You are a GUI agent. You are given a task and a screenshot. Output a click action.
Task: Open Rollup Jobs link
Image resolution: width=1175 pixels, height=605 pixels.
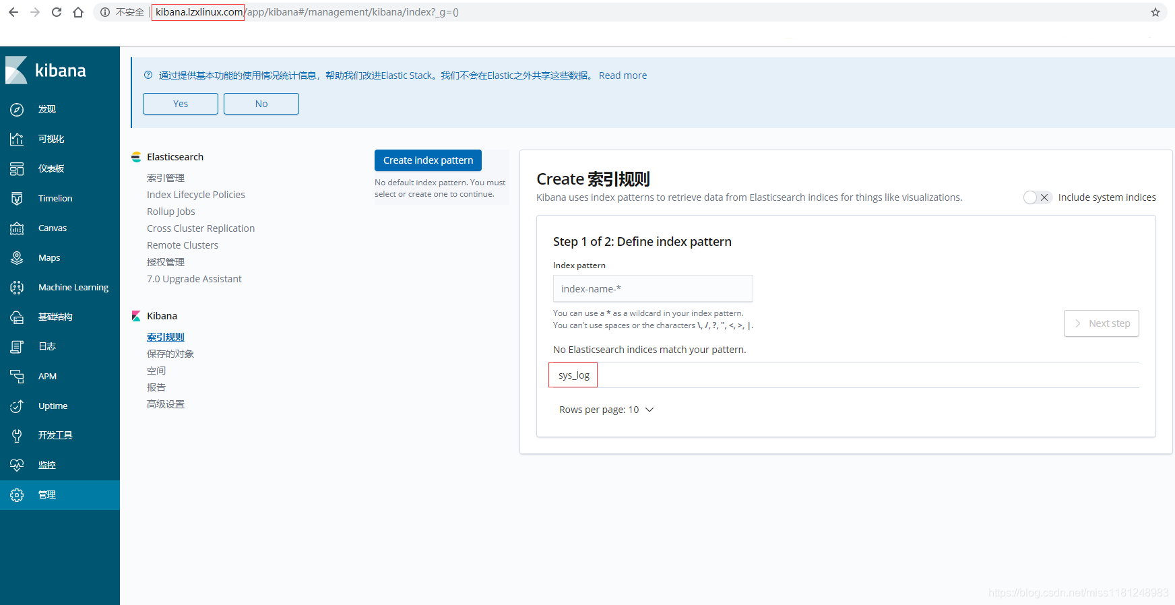[x=171, y=212]
